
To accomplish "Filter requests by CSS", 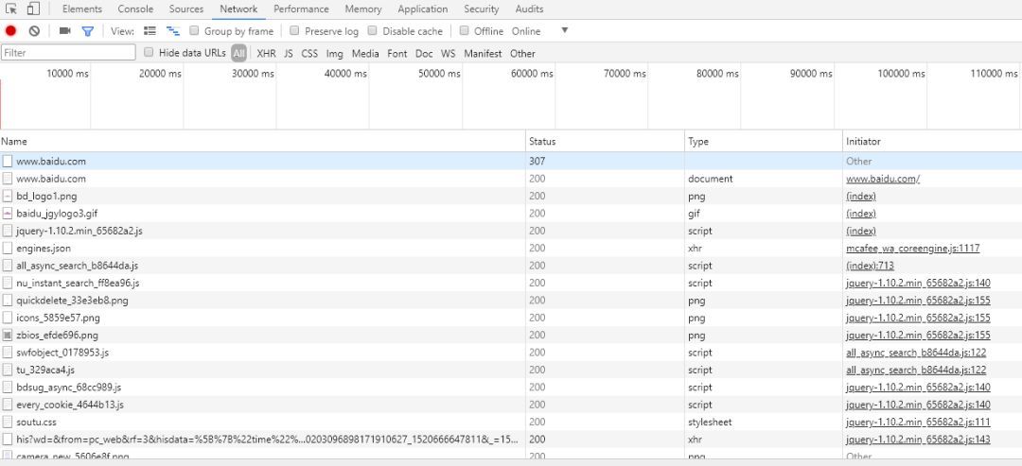I will 309,53.
